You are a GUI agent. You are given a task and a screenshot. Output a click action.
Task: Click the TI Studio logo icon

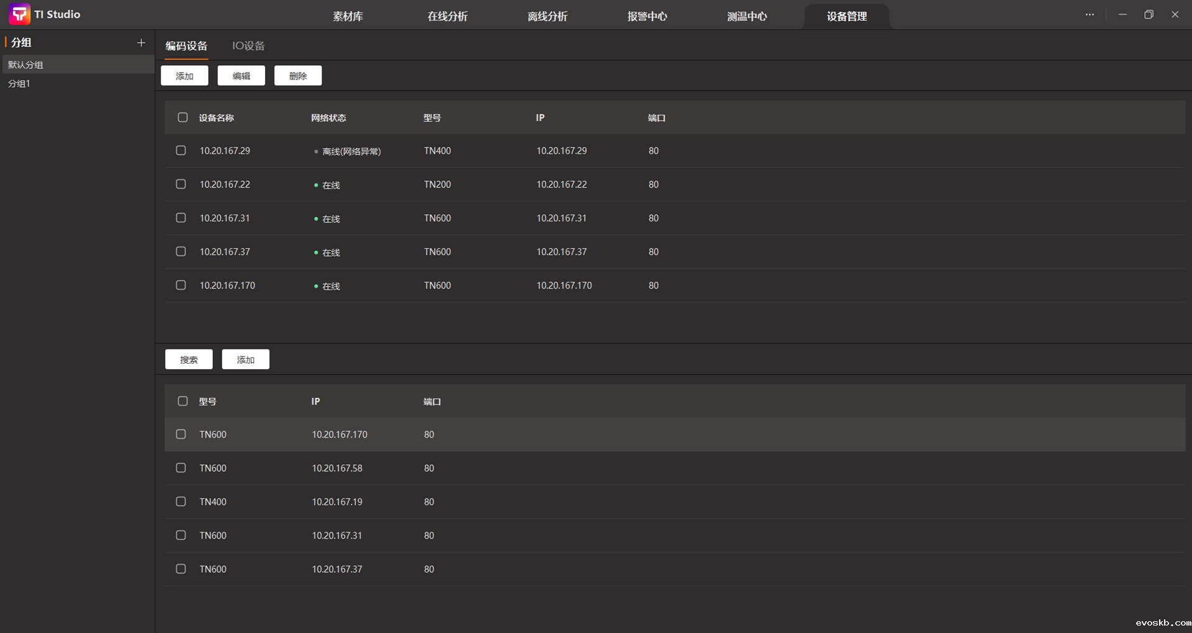19,14
